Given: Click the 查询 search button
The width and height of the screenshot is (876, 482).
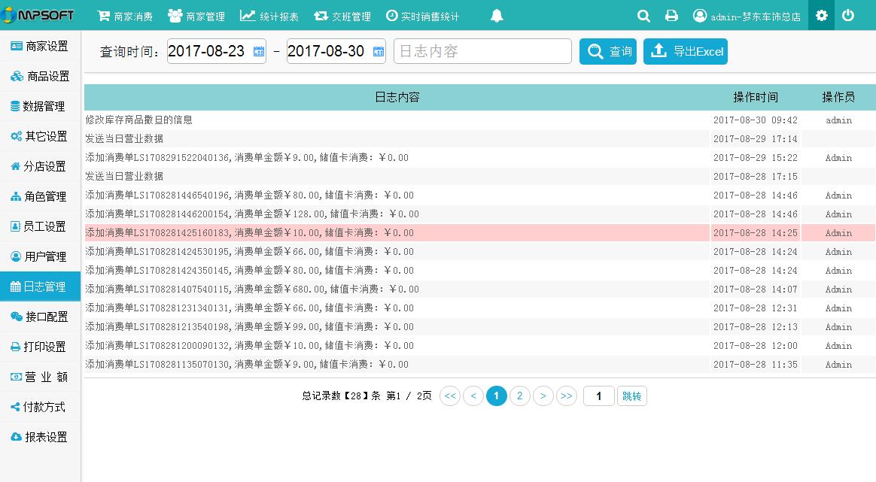Looking at the screenshot, I should pos(608,51).
